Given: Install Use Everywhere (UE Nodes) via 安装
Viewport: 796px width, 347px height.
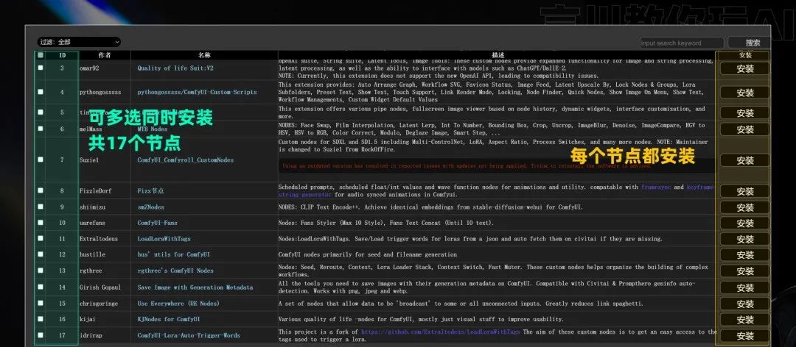Looking at the screenshot, I should click(x=744, y=304).
